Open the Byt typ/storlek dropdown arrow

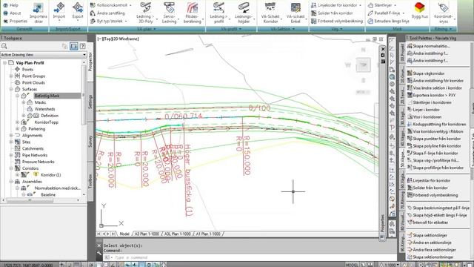coord(126,22)
